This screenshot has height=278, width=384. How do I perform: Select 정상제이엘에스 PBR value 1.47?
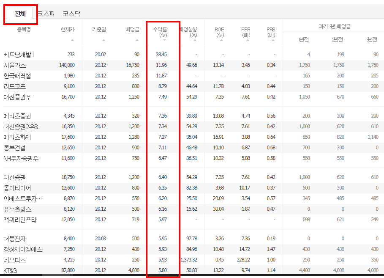271,249
